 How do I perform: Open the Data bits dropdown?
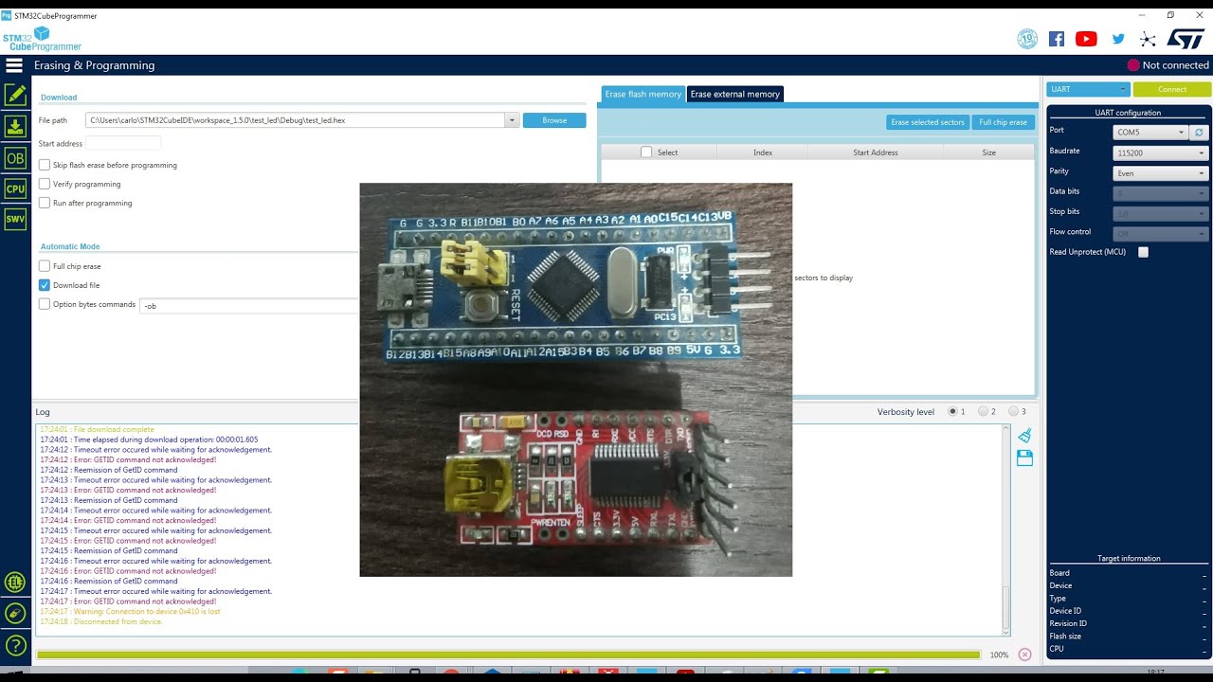pyautogui.click(x=1160, y=193)
